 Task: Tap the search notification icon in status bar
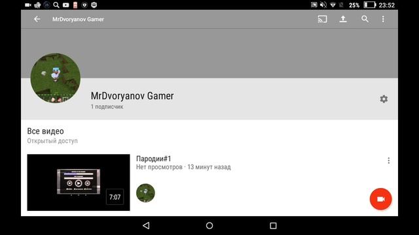[x=56, y=5]
